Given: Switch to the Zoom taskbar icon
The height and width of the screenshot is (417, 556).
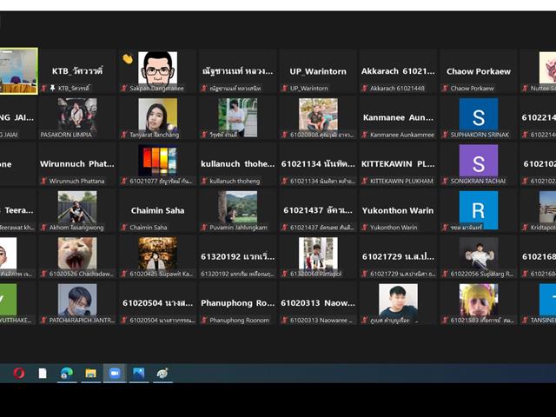Looking at the screenshot, I should point(115,373).
